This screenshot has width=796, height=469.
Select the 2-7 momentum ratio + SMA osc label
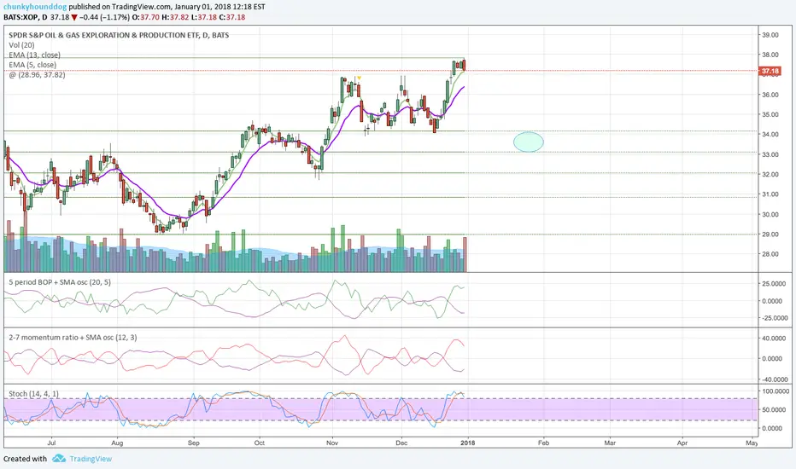point(73,337)
